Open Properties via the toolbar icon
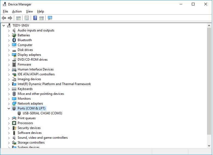 (27, 18)
